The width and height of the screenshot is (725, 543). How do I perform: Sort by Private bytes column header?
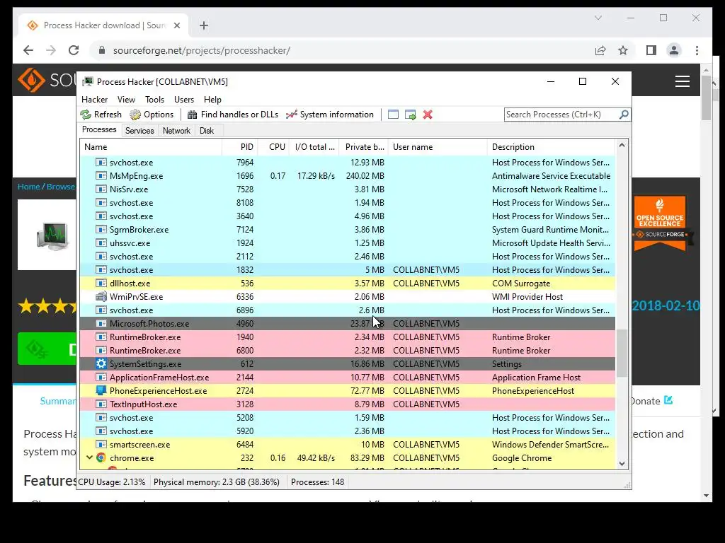[x=364, y=147]
